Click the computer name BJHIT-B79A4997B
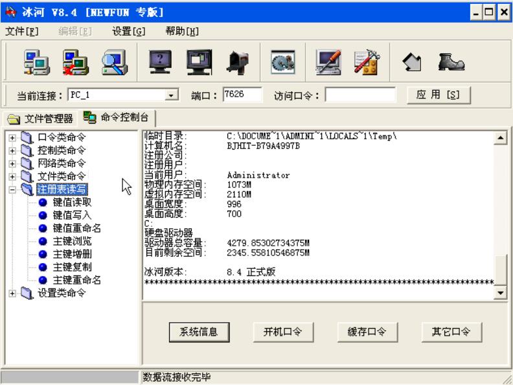The height and width of the screenshot is (385, 513). [x=264, y=146]
